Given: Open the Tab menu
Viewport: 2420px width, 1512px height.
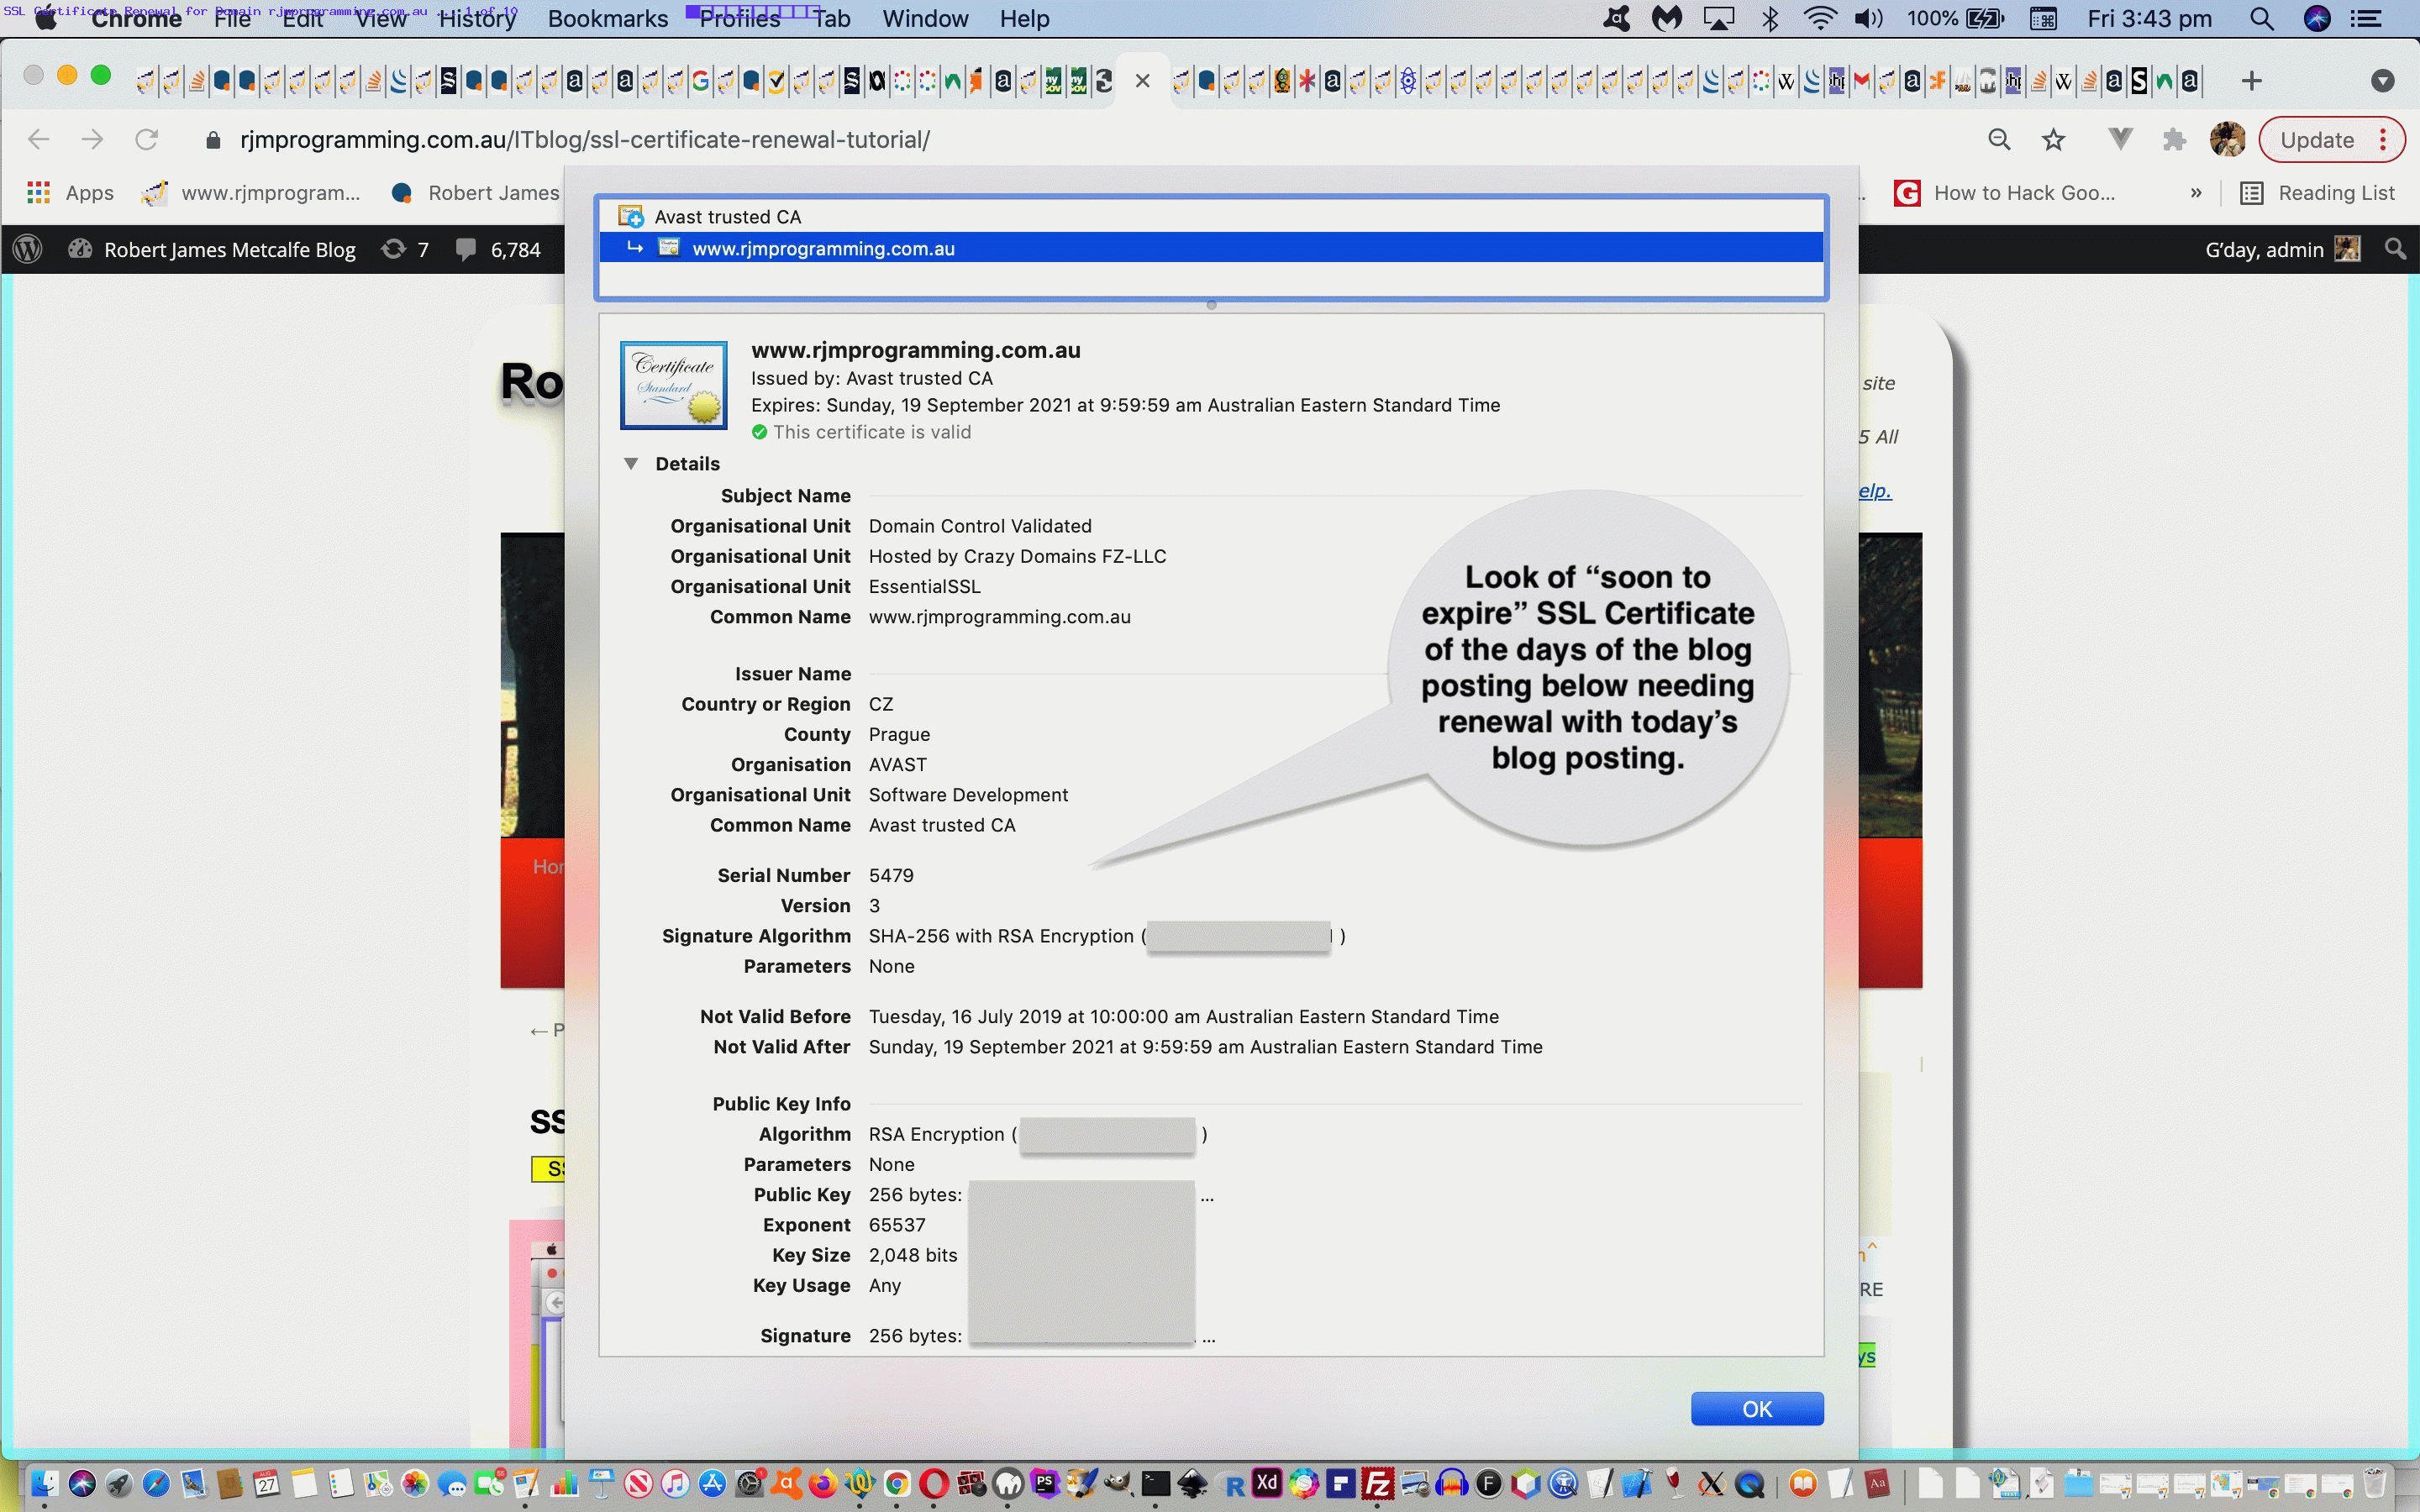Looking at the screenshot, I should pyautogui.click(x=831, y=18).
